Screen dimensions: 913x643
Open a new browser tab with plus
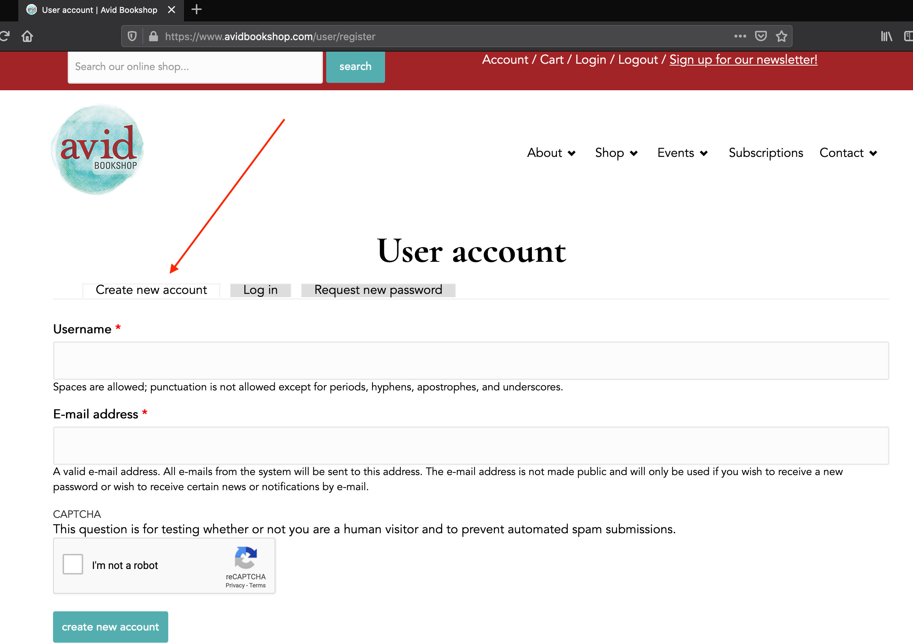197,10
